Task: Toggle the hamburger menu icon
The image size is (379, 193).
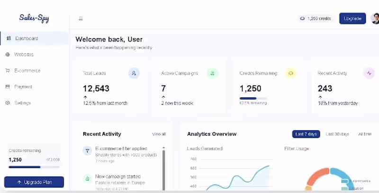Action: pos(81,18)
